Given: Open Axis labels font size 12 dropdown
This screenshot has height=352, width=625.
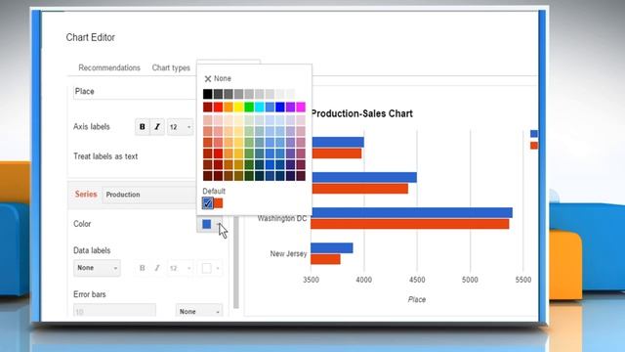Looking at the screenshot, I should (x=180, y=127).
